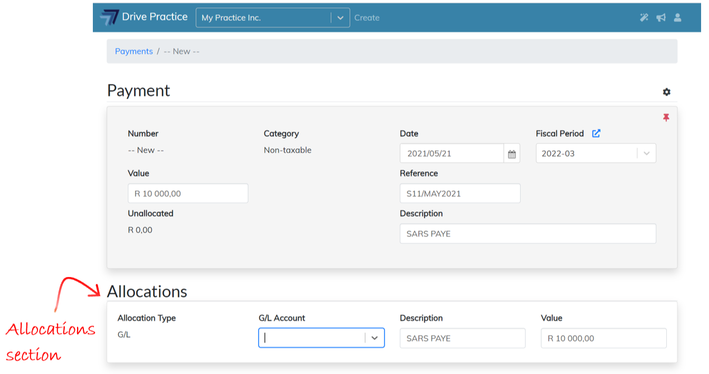
Task: Click the 'Allocations' heading
Action: pyautogui.click(x=147, y=291)
